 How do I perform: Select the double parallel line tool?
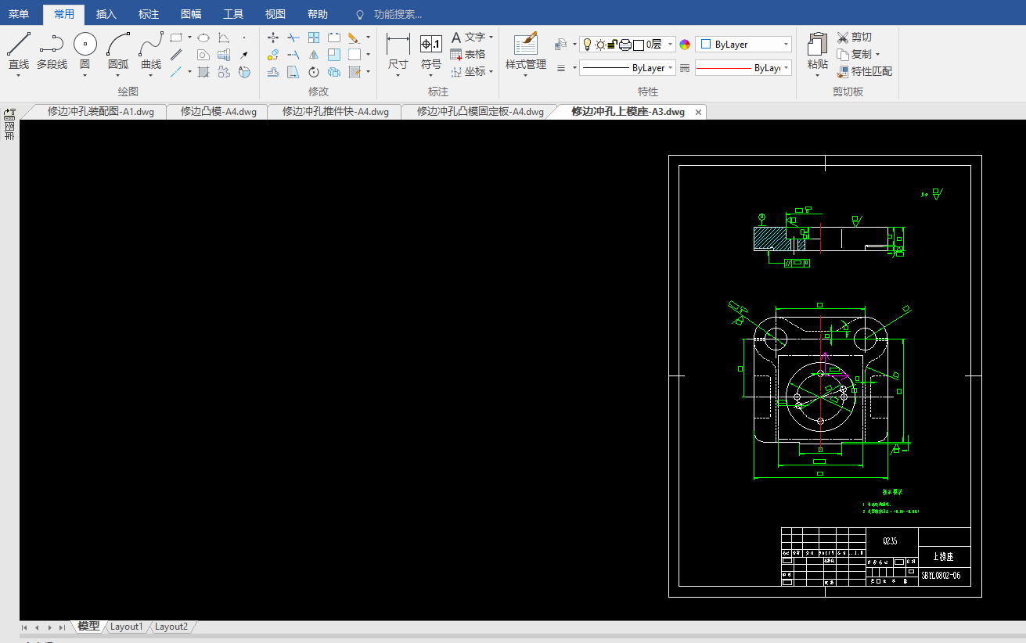click(177, 55)
